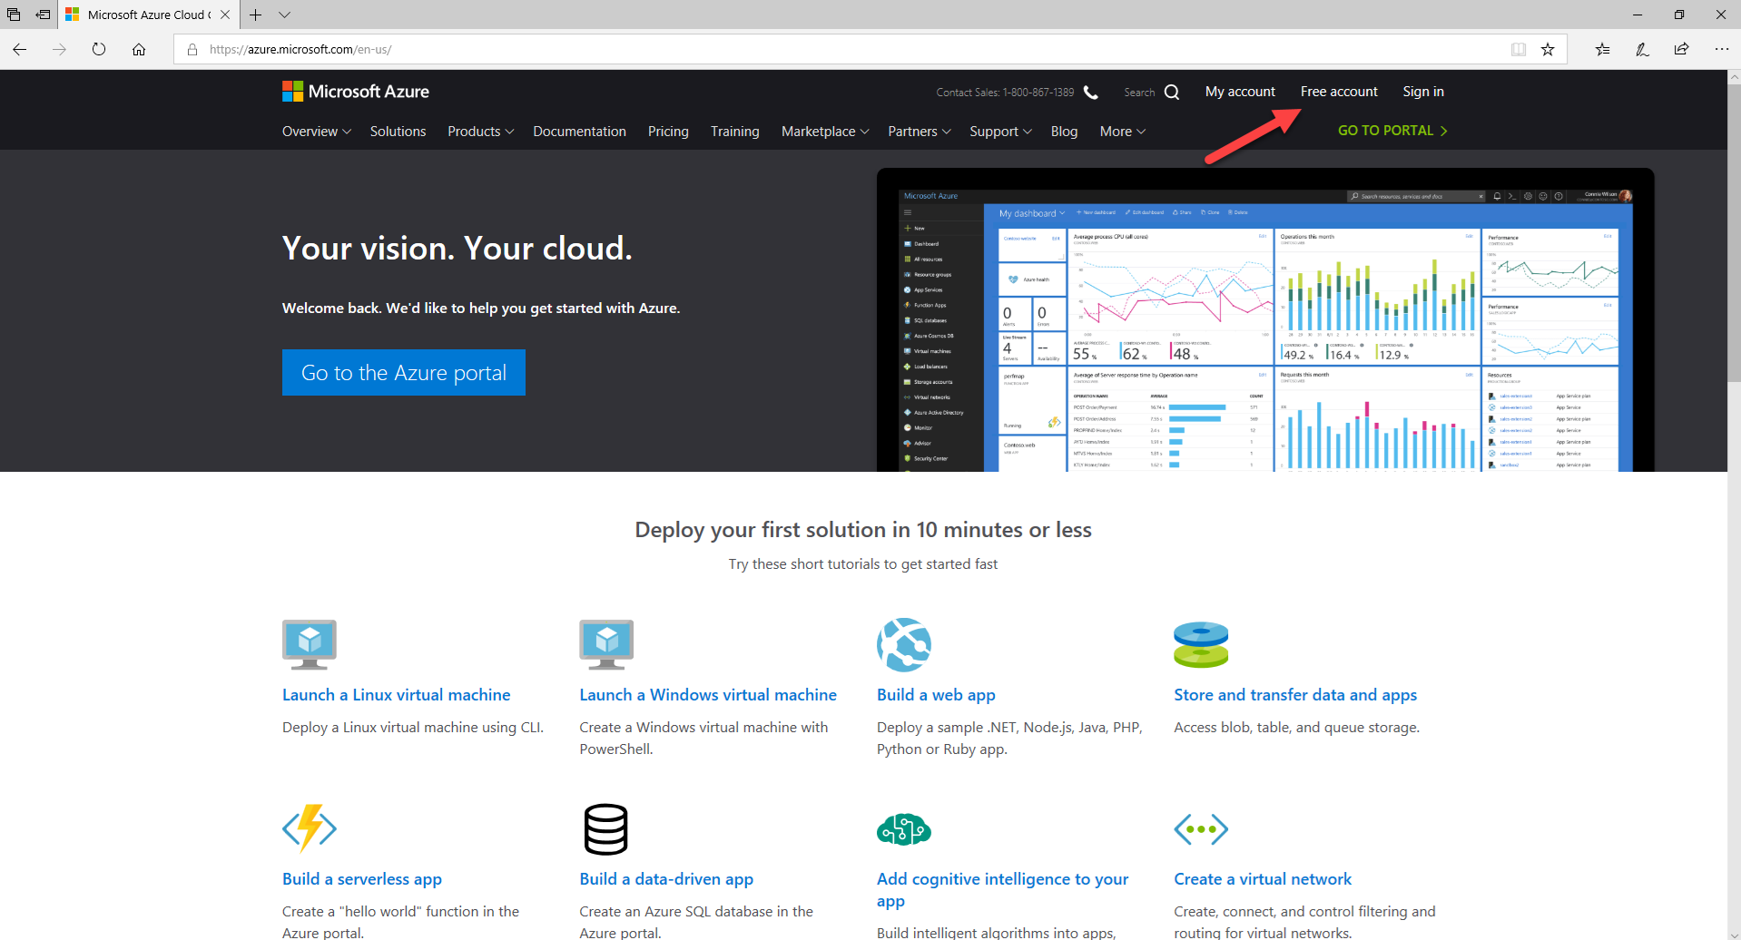This screenshot has width=1741, height=940.
Task: Open the Solutions menu item
Action: click(x=398, y=132)
